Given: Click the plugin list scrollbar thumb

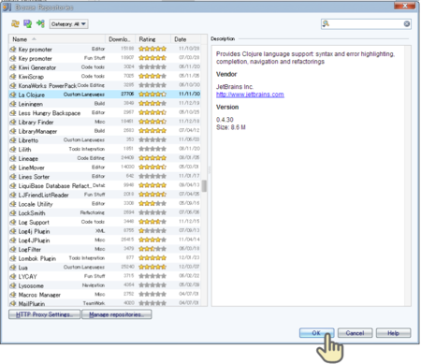Looking at the screenshot, I should click(x=204, y=186).
